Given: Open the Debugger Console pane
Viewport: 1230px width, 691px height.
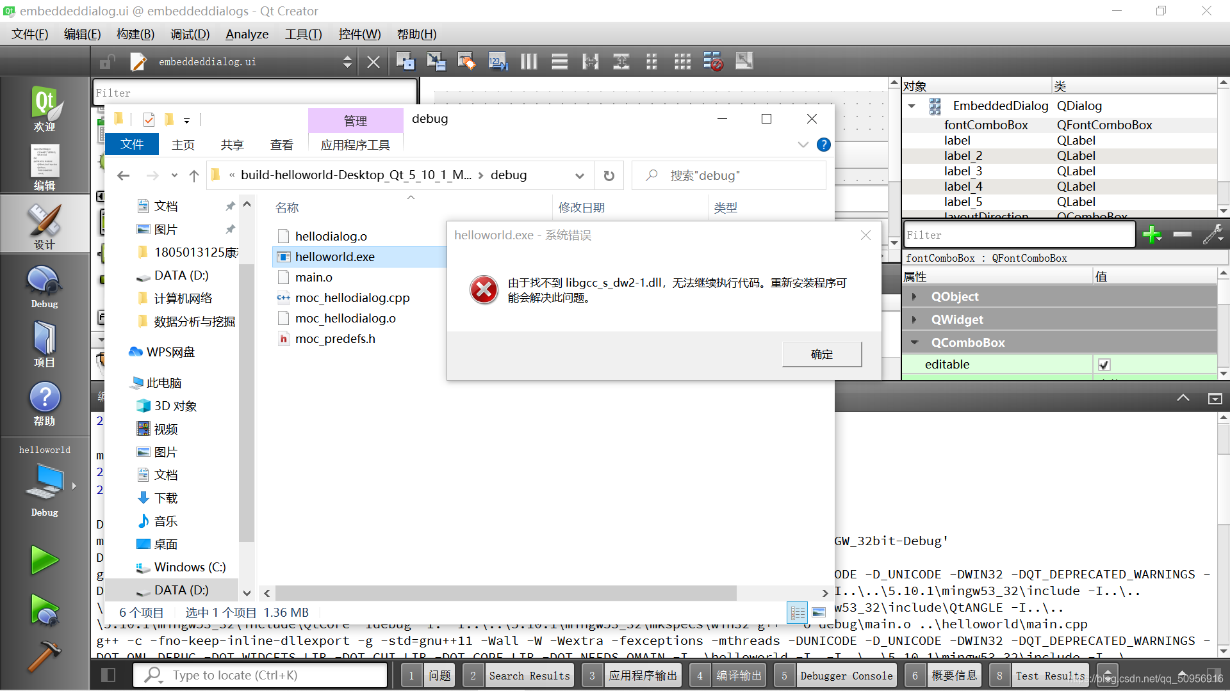Looking at the screenshot, I should coord(835,675).
